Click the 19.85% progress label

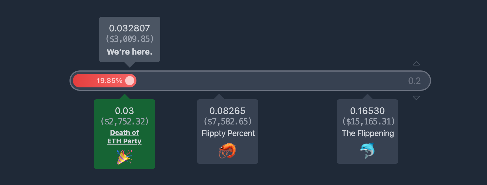(109, 81)
